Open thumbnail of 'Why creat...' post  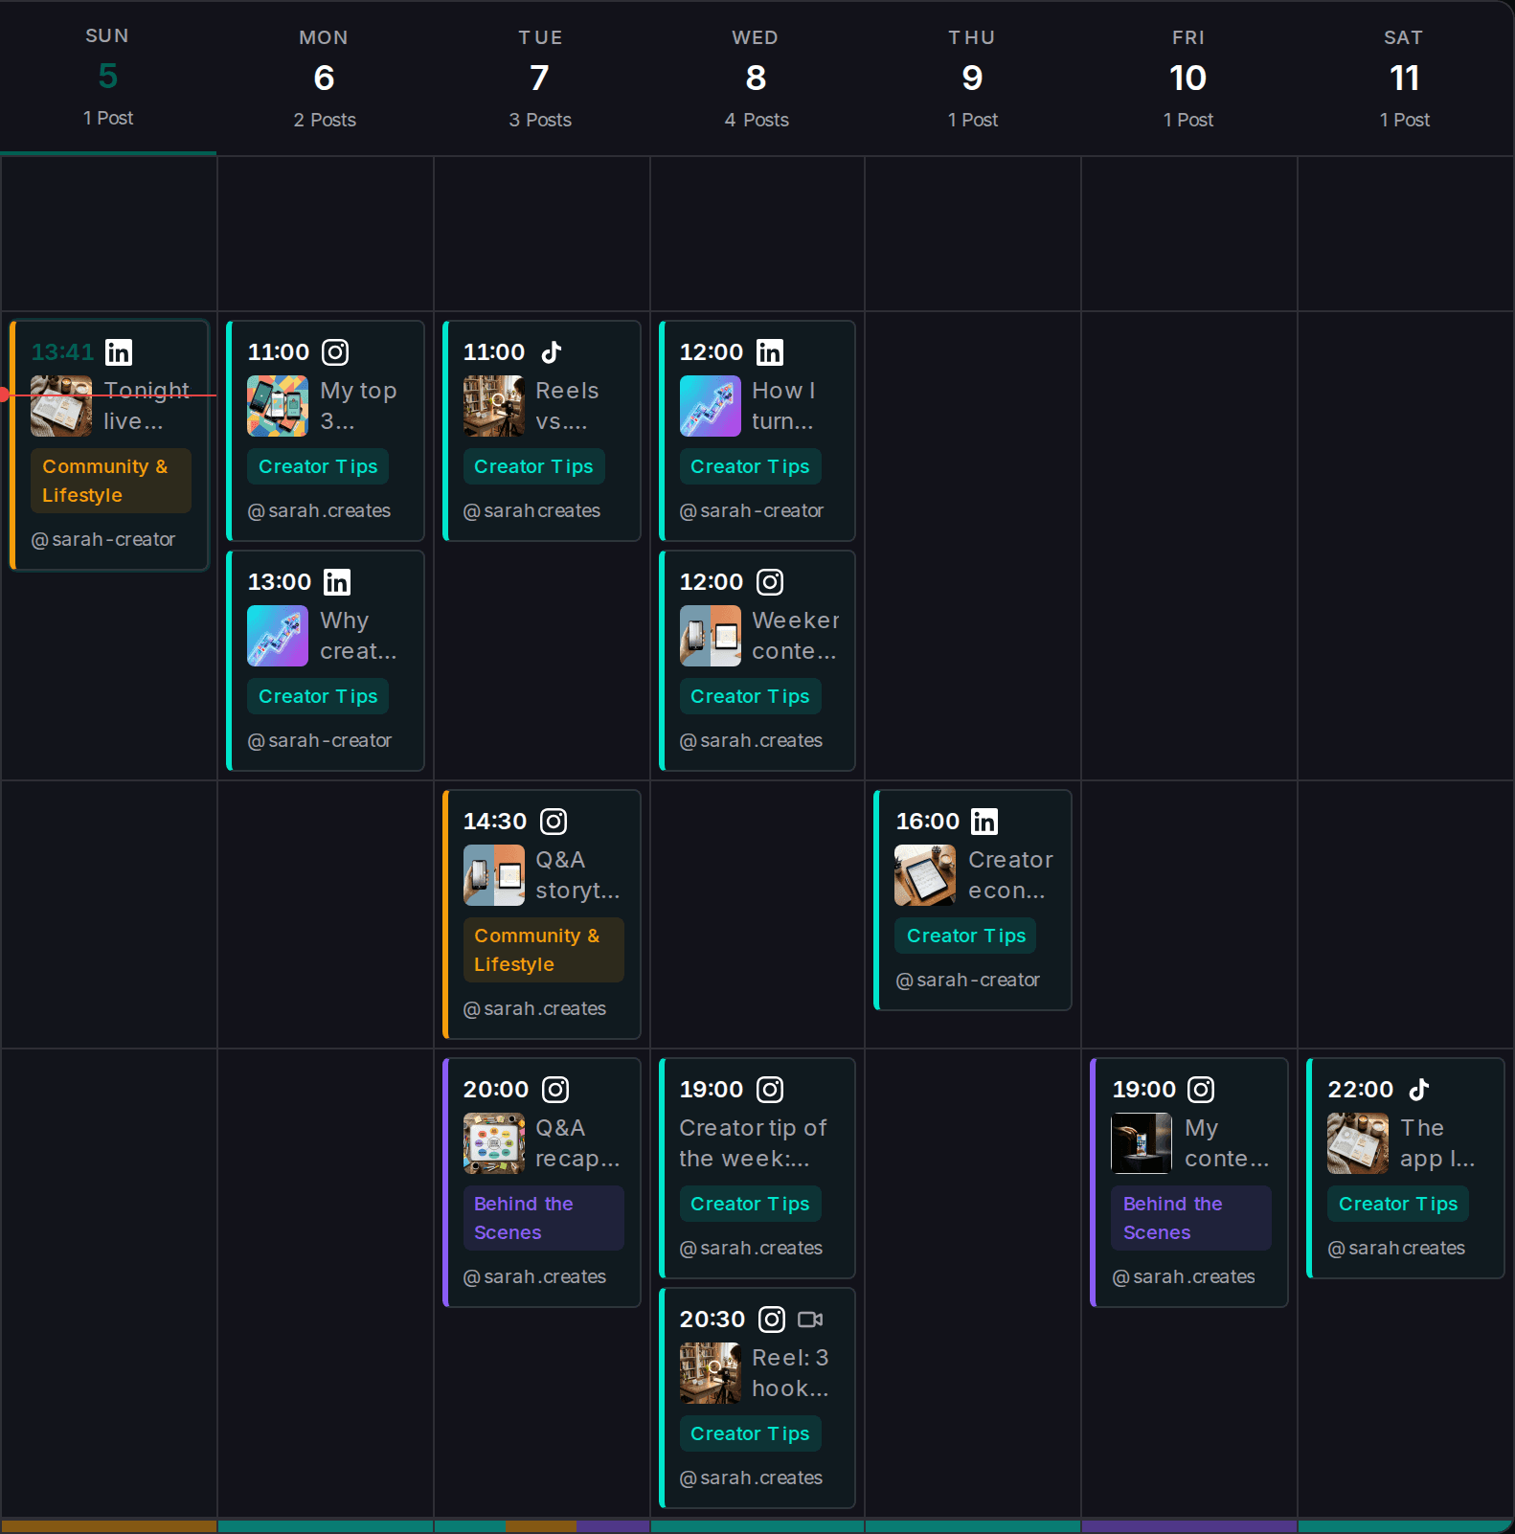[278, 636]
